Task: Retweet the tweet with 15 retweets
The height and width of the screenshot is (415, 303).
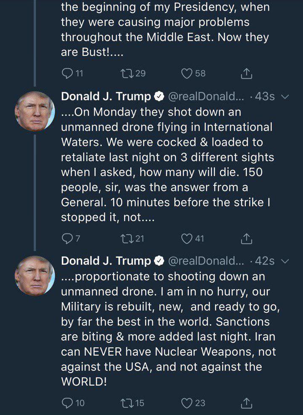Action: pyautogui.click(x=126, y=403)
